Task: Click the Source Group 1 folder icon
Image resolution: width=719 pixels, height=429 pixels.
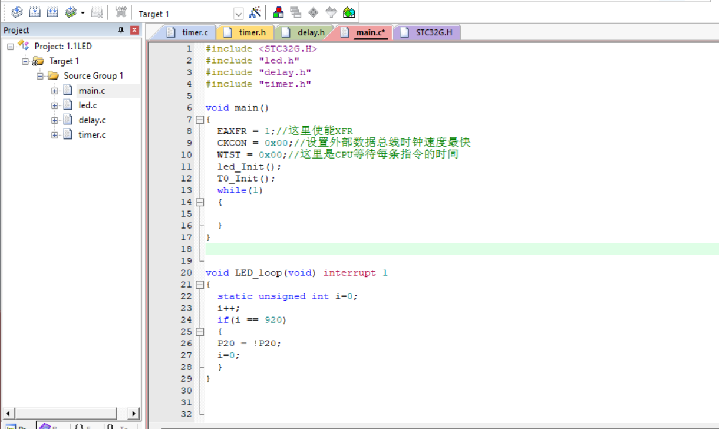Action: [x=53, y=75]
